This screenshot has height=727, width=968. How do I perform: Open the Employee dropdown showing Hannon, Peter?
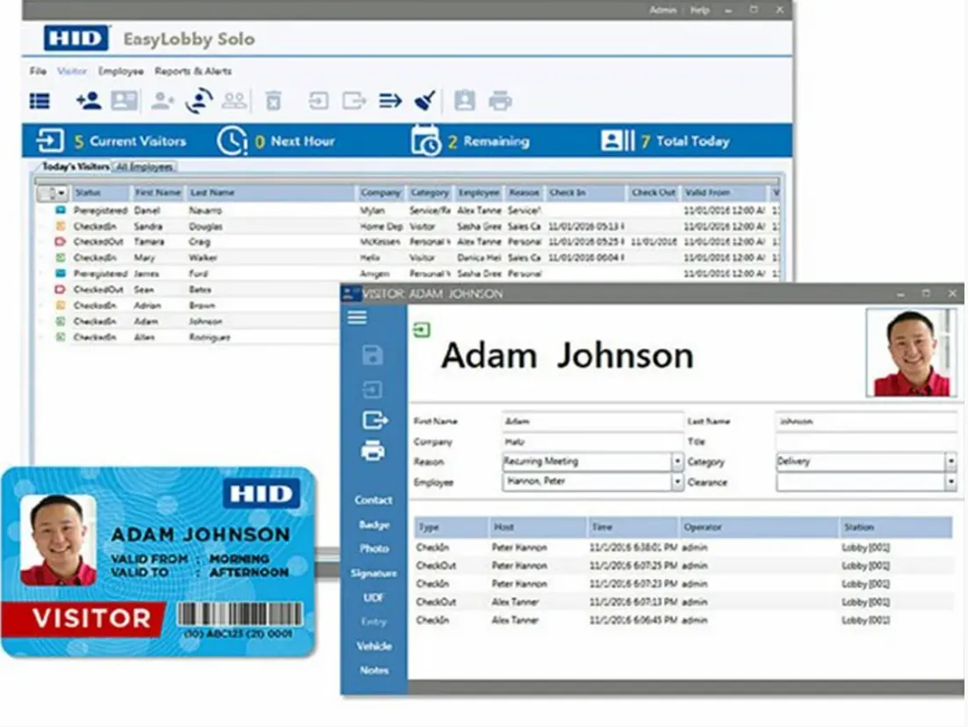677,482
